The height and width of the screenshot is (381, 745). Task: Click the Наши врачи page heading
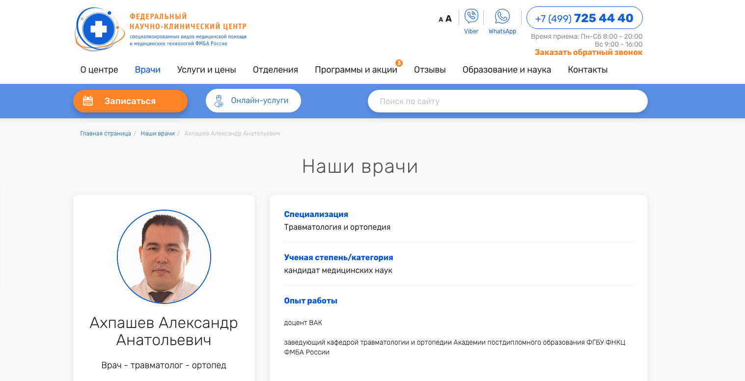(x=360, y=166)
